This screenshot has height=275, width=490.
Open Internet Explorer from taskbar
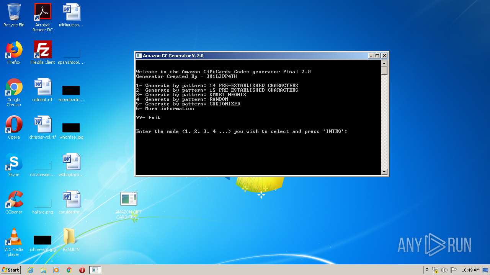30,270
